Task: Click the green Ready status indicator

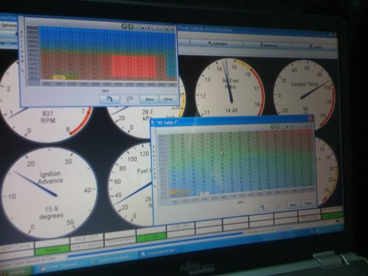Action: click(52, 250)
